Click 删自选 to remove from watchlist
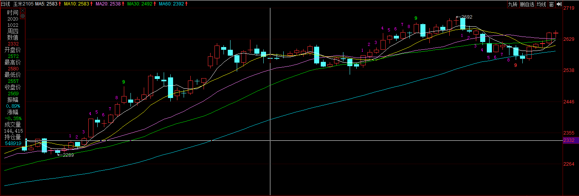This screenshot has height=196, width=579. coord(527,4)
